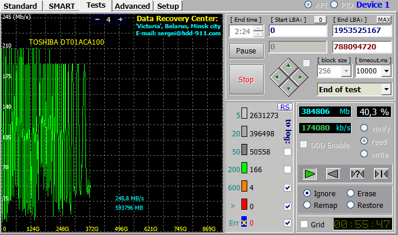
Task: Switch to the SMART tab
Action: 62,6
